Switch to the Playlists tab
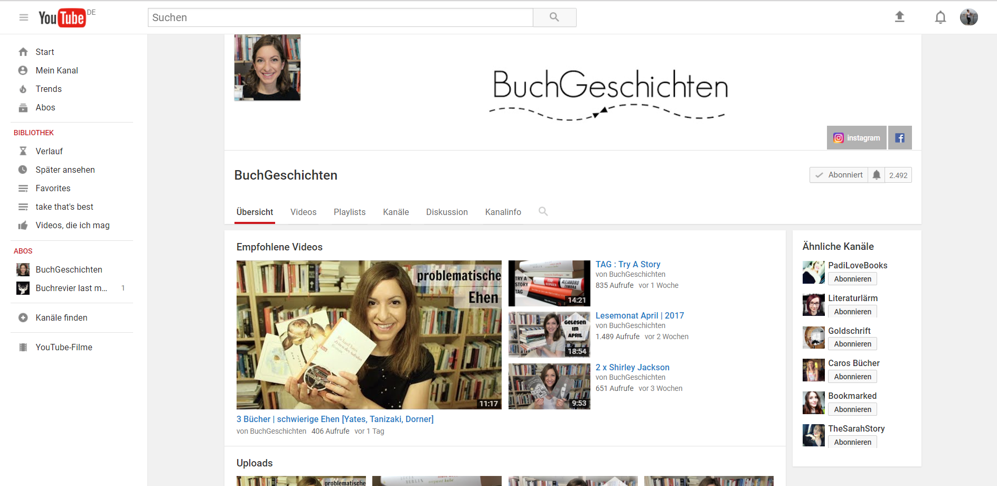This screenshot has width=997, height=486. pos(350,212)
